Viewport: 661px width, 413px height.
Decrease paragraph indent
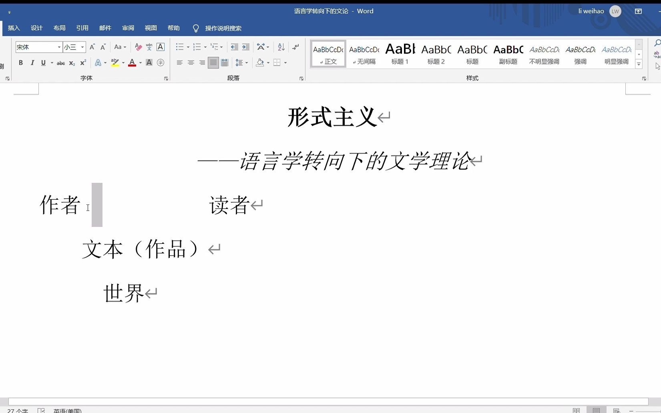coord(235,47)
